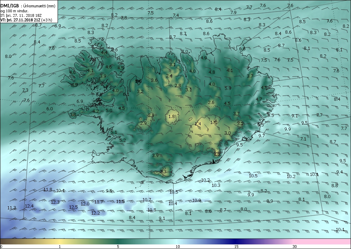This screenshot has height=249, width=351.
Task: Click the 8.8 value in the southeast sea
Action: tap(335, 186)
